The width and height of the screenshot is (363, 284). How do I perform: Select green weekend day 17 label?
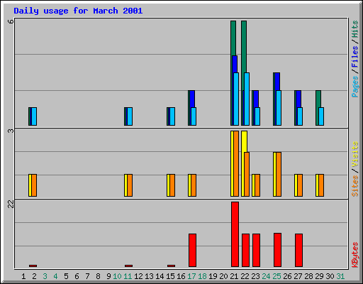(191, 276)
